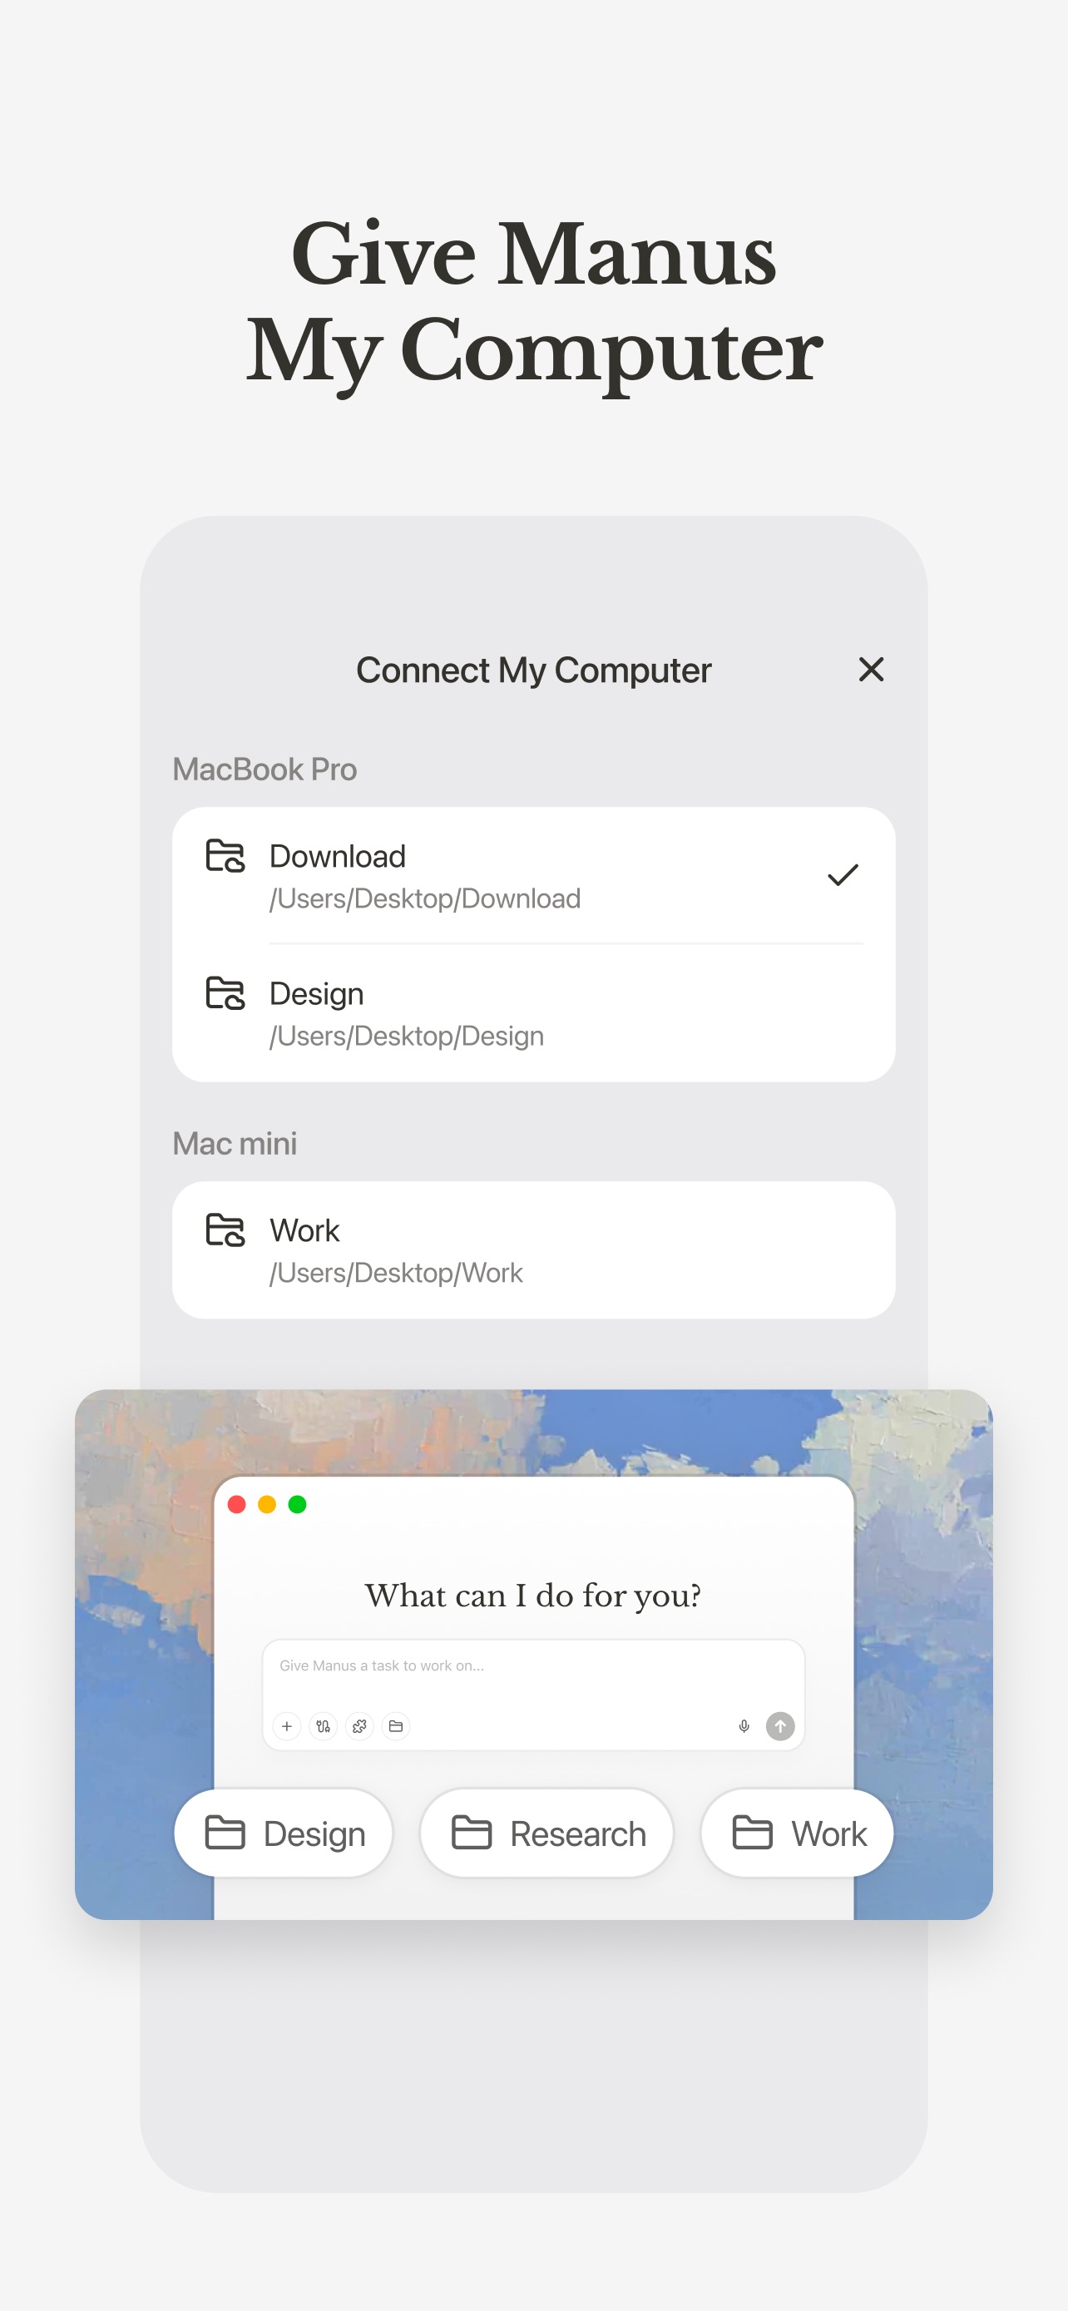Screen dimensions: 1068x2311
Task: Click the linked folder icon beside Work path
Action: pyautogui.click(x=225, y=1230)
